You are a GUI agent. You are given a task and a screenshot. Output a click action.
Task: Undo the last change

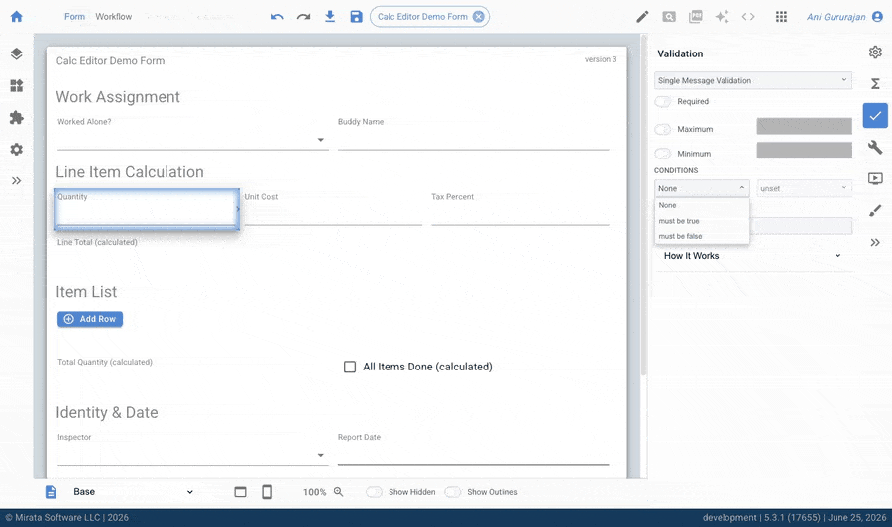point(278,17)
